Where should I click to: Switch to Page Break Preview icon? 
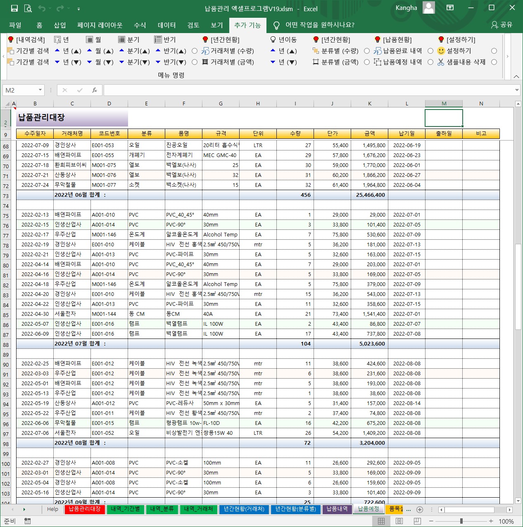click(x=417, y=521)
